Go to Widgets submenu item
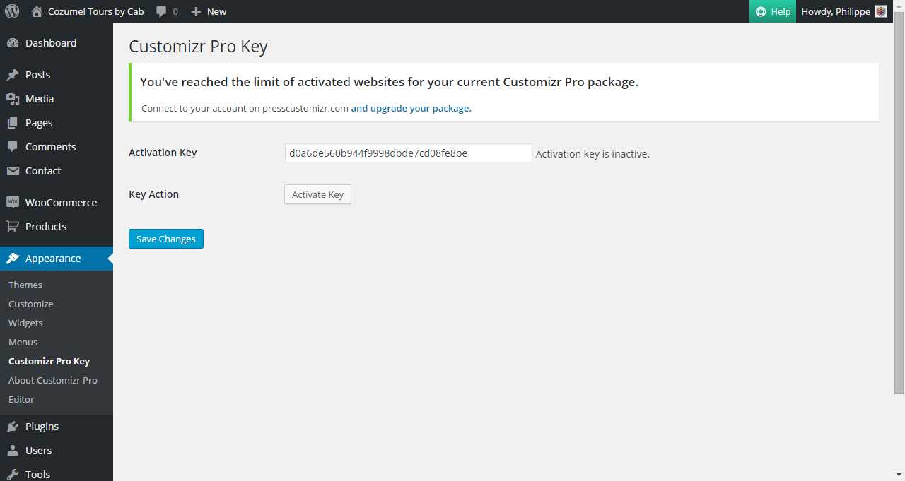905x481 pixels. pyautogui.click(x=25, y=323)
